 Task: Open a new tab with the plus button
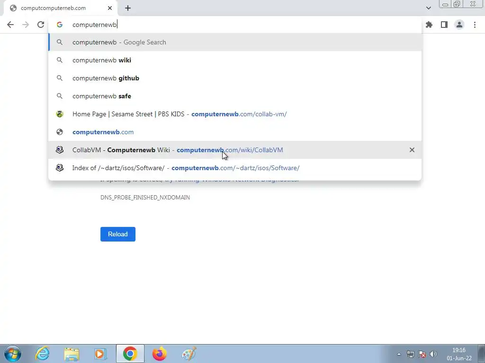click(128, 8)
